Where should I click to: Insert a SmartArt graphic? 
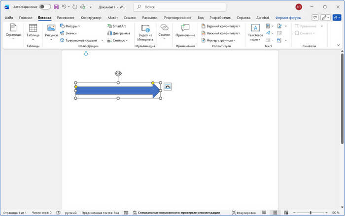[116, 26]
